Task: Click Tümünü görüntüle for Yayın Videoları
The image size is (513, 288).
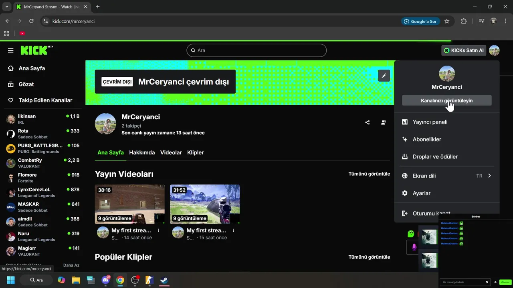Action: coord(369,174)
